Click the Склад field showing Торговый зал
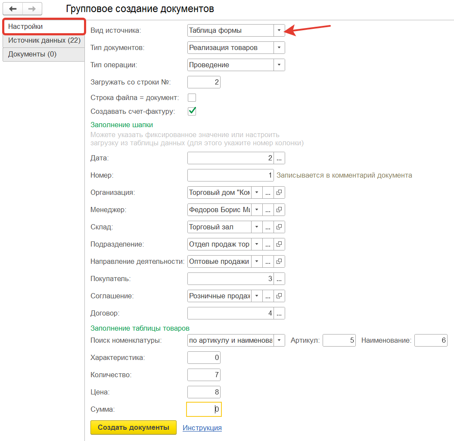The image size is (454, 441). tap(220, 227)
